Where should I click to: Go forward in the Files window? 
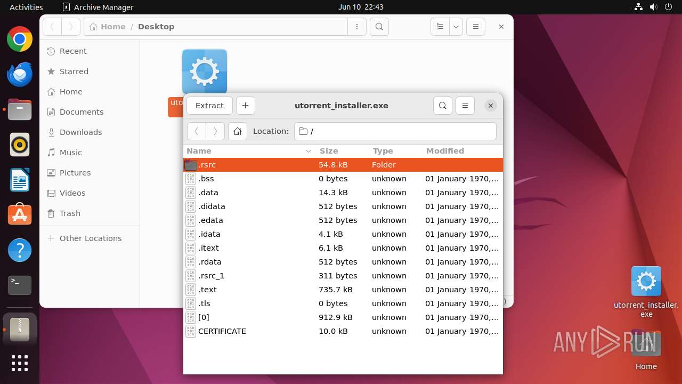point(71,27)
